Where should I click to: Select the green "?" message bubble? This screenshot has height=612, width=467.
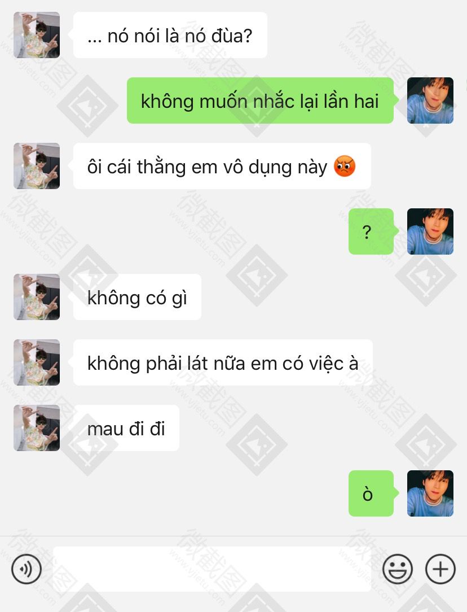(371, 231)
